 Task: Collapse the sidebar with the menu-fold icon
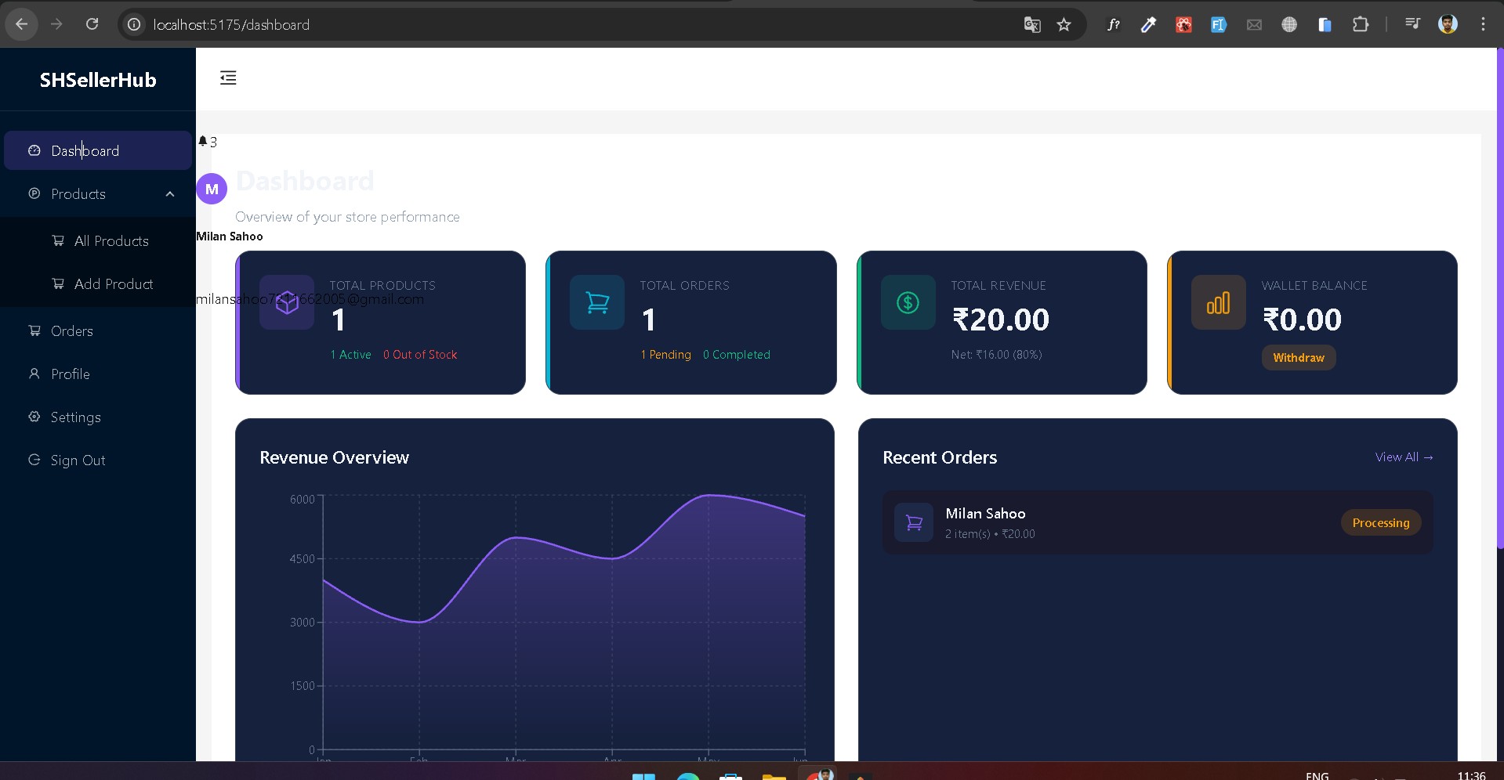[228, 78]
